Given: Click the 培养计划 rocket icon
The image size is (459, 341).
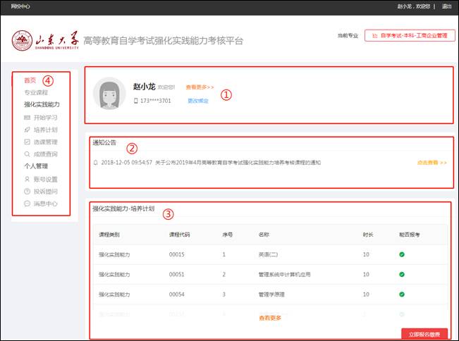Looking at the screenshot, I should [x=27, y=130].
